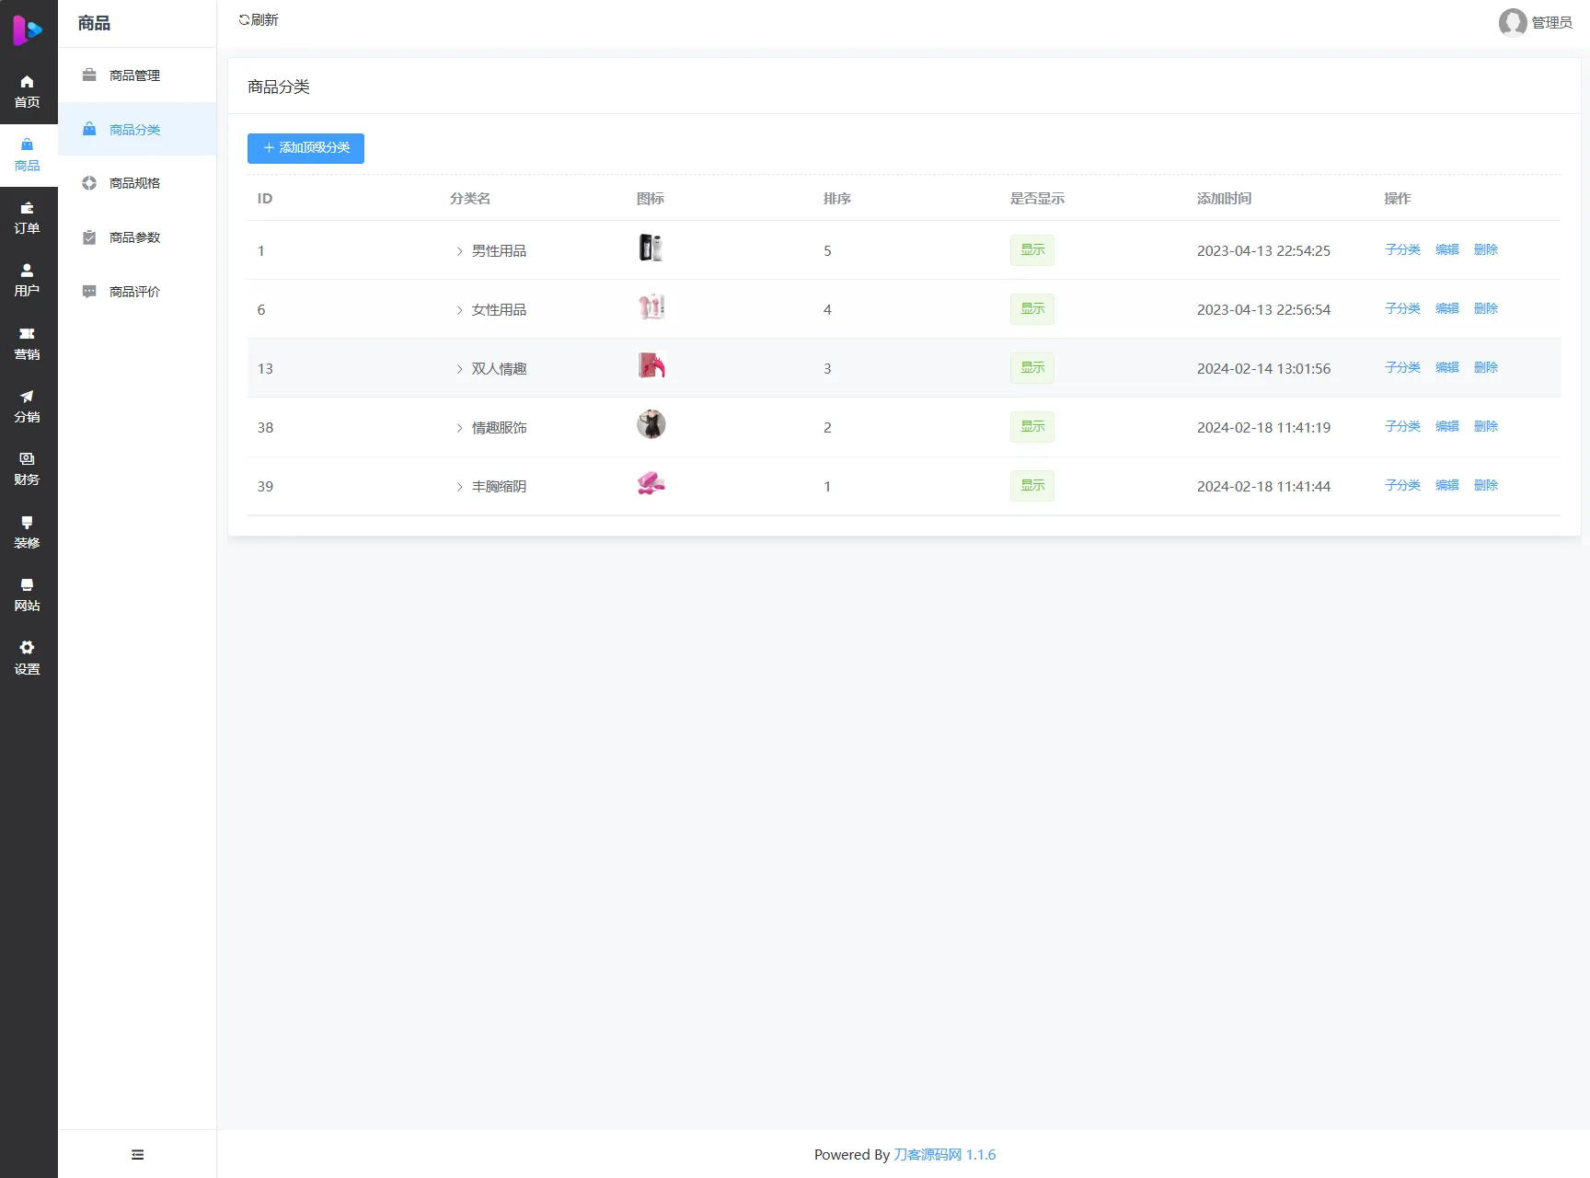Open the 商品规格 menu item
This screenshot has height=1178, width=1590.
[x=134, y=183]
